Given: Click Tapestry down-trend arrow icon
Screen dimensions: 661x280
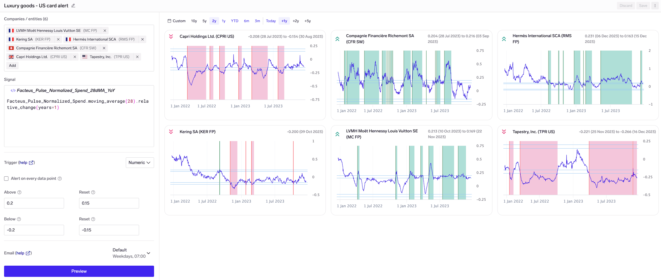Looking at the screenshot, I should click(x=504, y=132).
